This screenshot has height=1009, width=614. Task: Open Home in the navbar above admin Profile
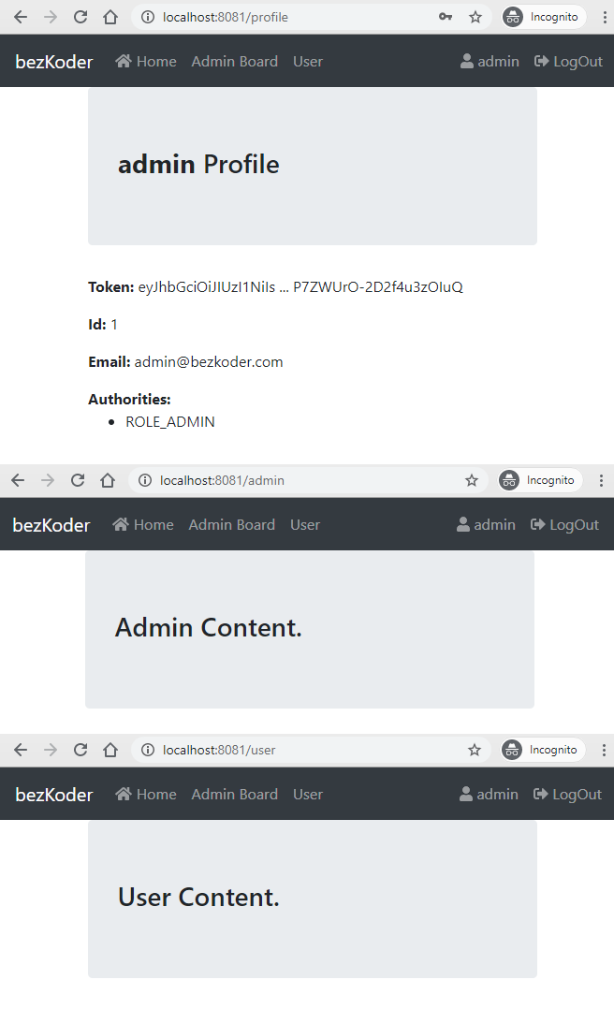146,61
